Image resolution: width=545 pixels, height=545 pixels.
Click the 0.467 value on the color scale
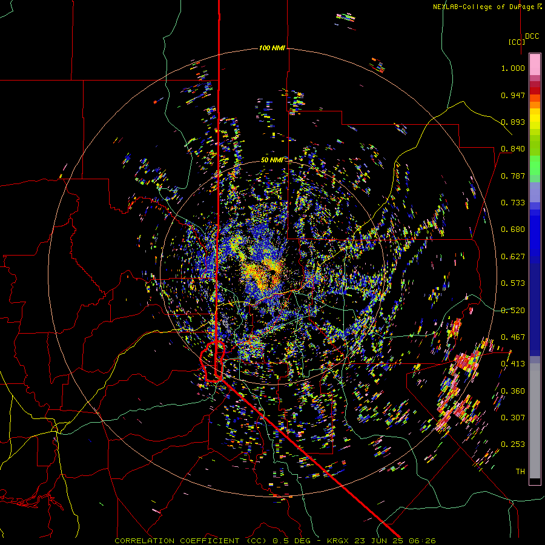pyautogui.click(x=513, y=337)
